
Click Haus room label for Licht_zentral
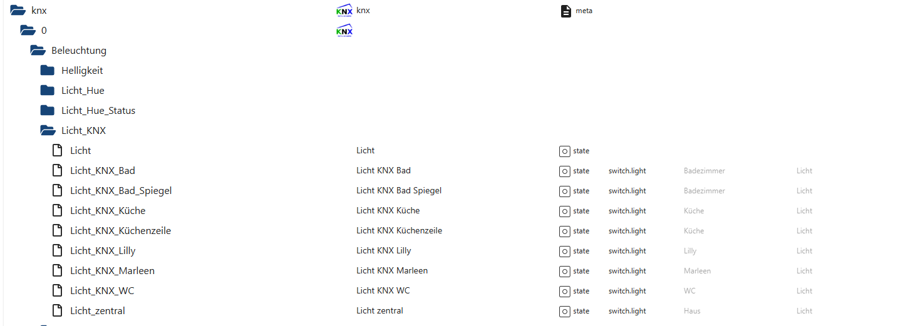[x=692, y=311]
